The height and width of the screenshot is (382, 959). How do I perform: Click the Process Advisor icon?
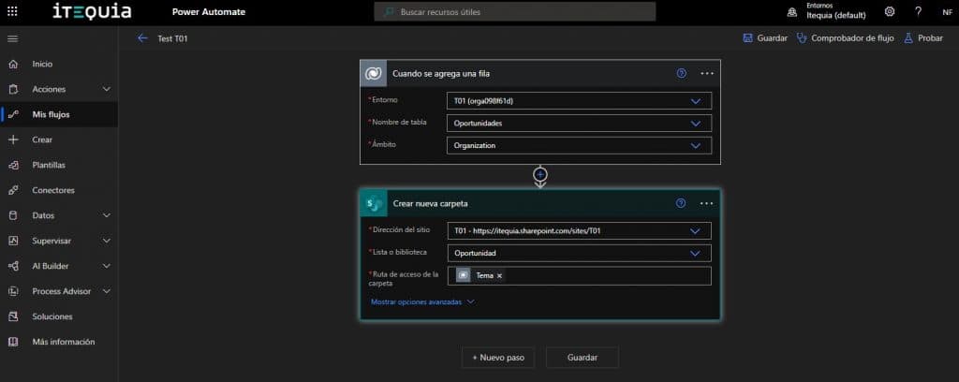pos(13,291)
